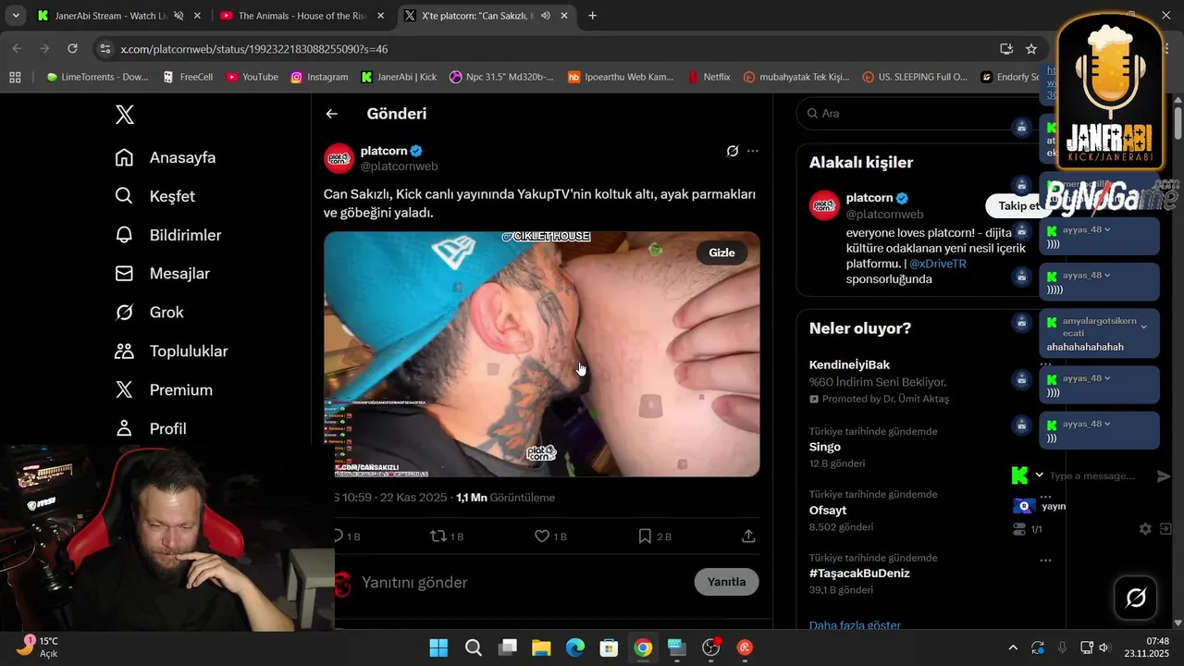Click the back arrow next to Gönderi
The width and height of the screenshot is (1184, 666).
coord(332,114)
